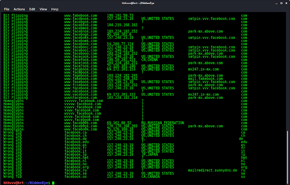The image size is (290, 185).
Task: Click mail server mail.fakebook.com
Action: tap(205, 78)
